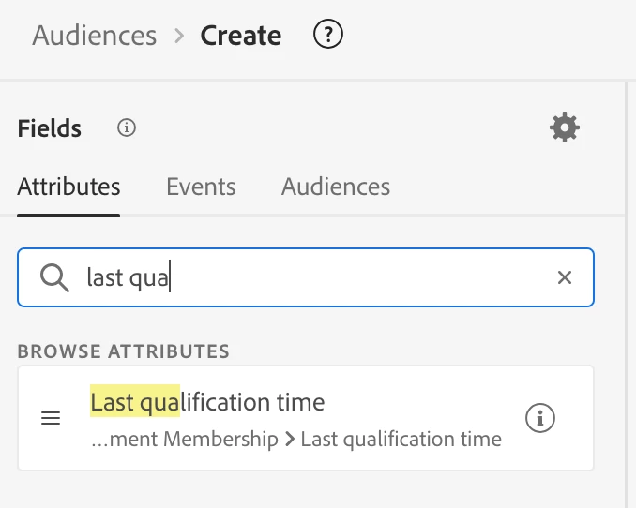Screen dimensions: 636x508
Task: Click the info icon beside Fields
Action: (127, 127)
